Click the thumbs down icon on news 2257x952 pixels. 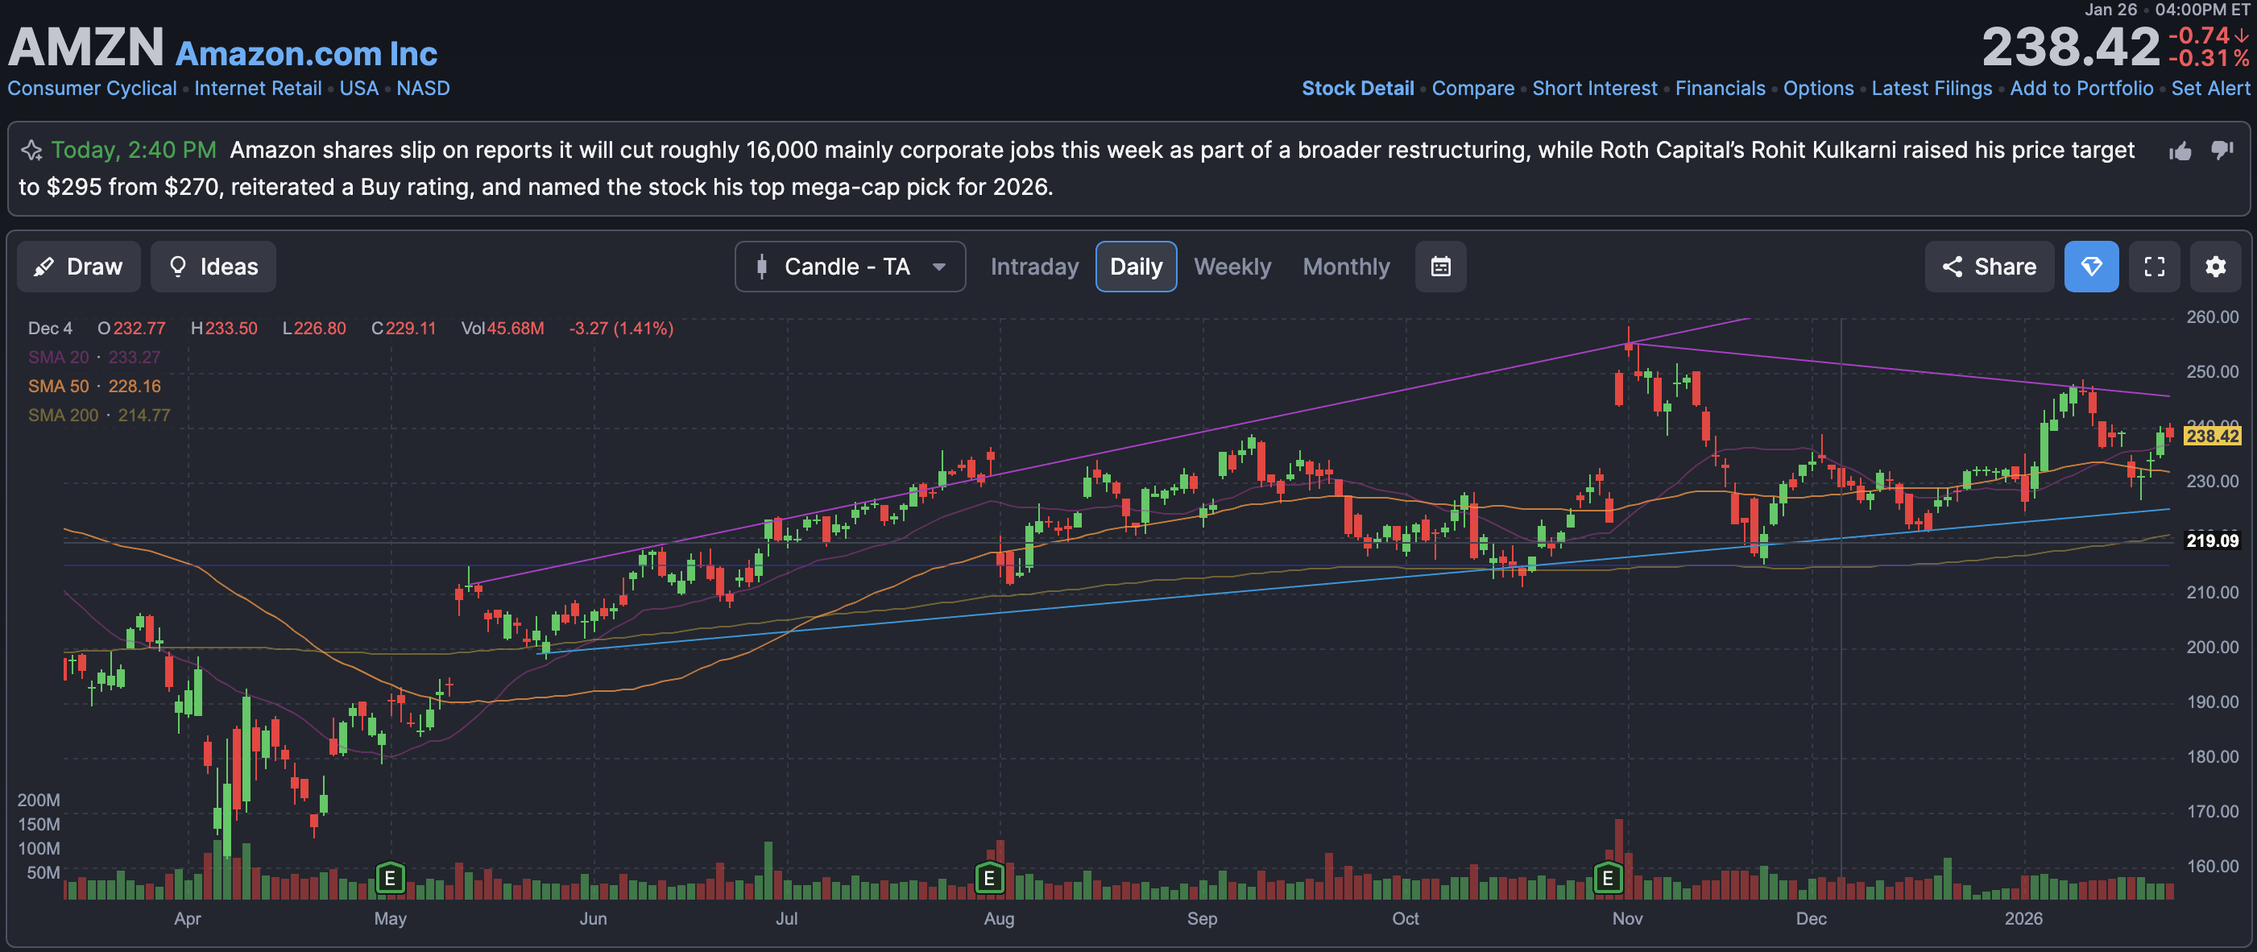coord(2222,150)
